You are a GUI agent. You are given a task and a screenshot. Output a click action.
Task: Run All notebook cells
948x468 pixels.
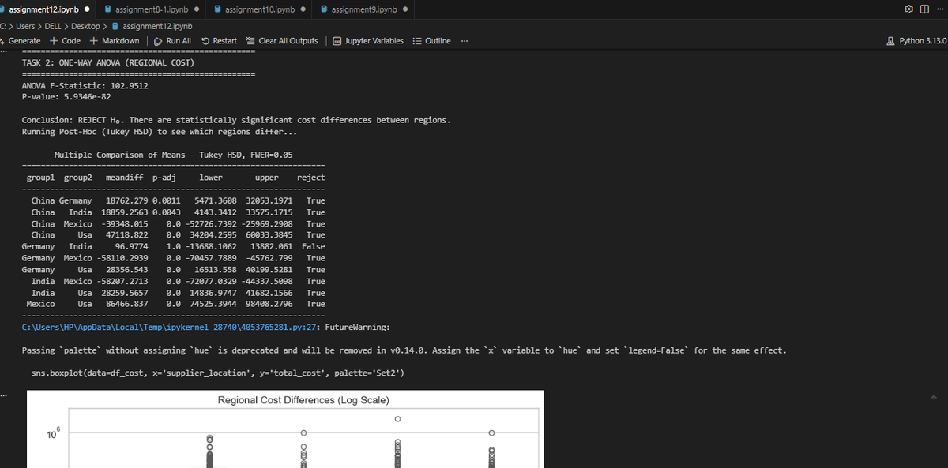coord(172,41)
